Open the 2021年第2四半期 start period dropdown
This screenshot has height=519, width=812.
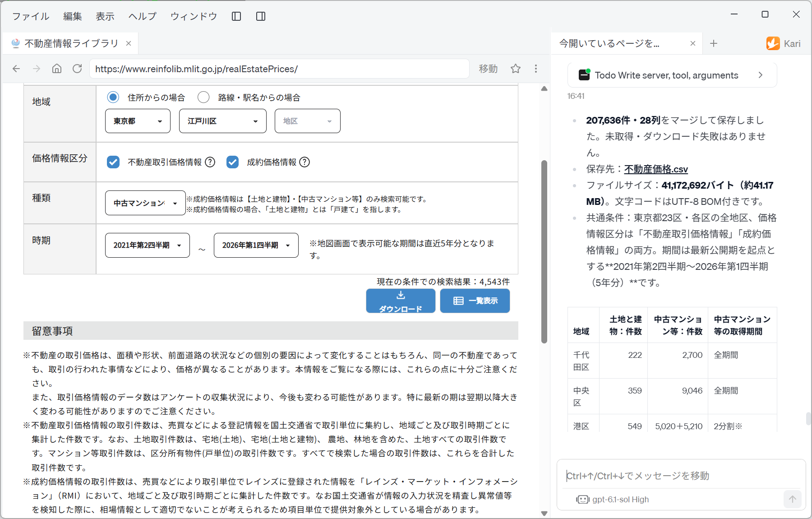click(148, 245)
